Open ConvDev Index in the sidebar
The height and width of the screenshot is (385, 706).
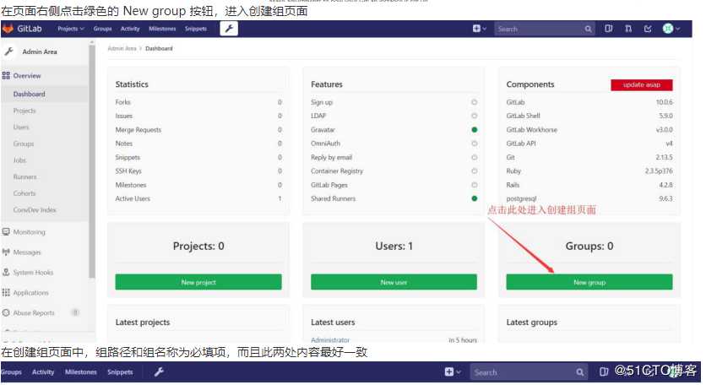coord(35,210)
